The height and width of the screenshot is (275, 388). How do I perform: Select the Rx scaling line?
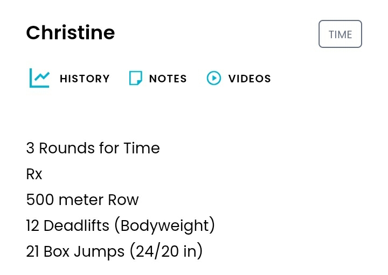(x=34, y=174)
